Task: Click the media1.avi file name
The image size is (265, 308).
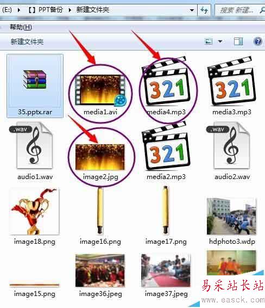Action: (100, 112)
